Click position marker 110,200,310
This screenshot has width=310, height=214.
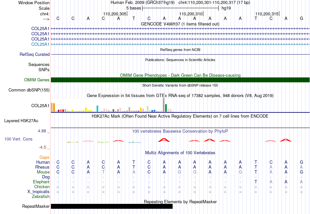click(191, 14)
